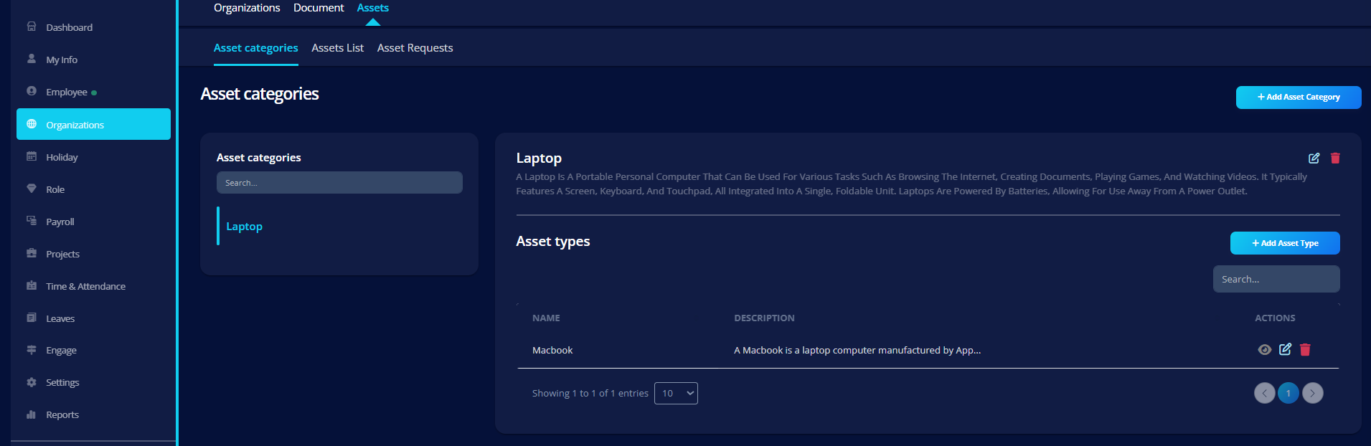Open Payroll icon in sidebar
This screenshot has width=1371, height=446.
[x=32, y=221]
